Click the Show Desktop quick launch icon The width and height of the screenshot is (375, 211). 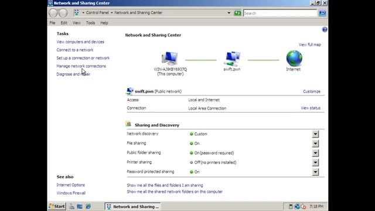click(80, 206)
